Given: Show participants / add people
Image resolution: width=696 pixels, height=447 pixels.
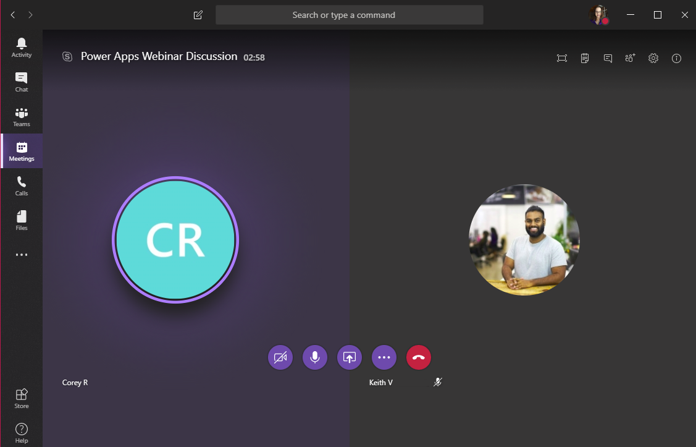Looking at the screenshot, I should pyautogui.click(x=631, y=58).
